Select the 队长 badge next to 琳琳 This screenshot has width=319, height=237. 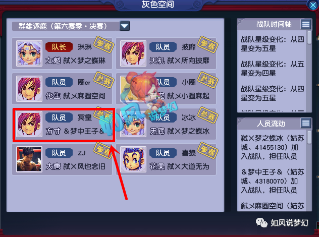(59, 47)
